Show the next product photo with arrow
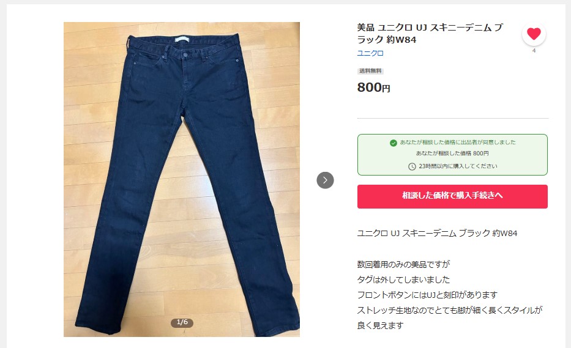Screen dimensions: 571x348 pos(325,180)
